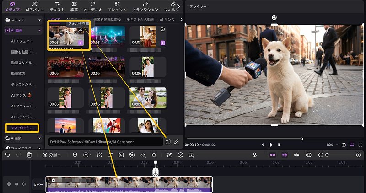Select the 画像を動画に変換 sub-tab
The width and height of the screenshot is (366, 193).
point(108,20)
